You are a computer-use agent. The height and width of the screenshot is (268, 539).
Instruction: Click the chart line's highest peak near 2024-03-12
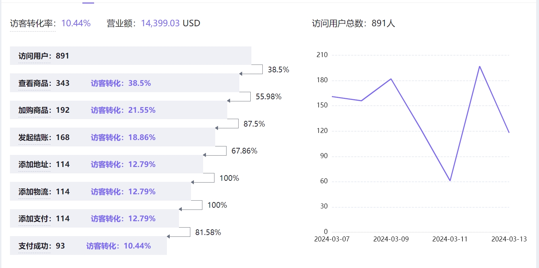(x=479, y=66)
